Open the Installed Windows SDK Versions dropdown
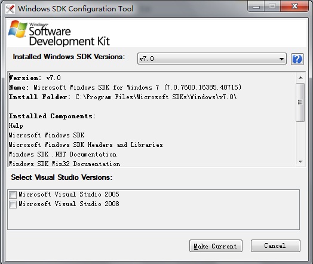313x264 pixels. pos(212,59)
